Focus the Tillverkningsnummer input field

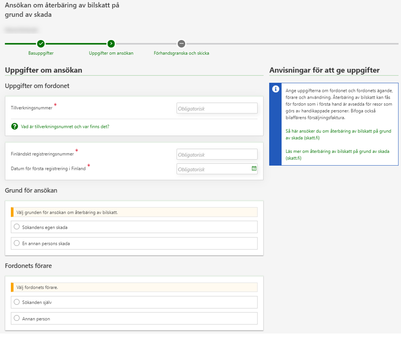pos(217,108)
